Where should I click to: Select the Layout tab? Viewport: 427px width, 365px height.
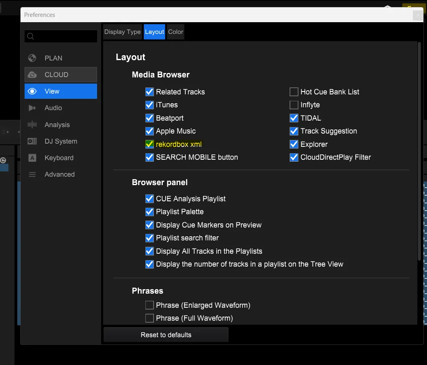[154, 32]
